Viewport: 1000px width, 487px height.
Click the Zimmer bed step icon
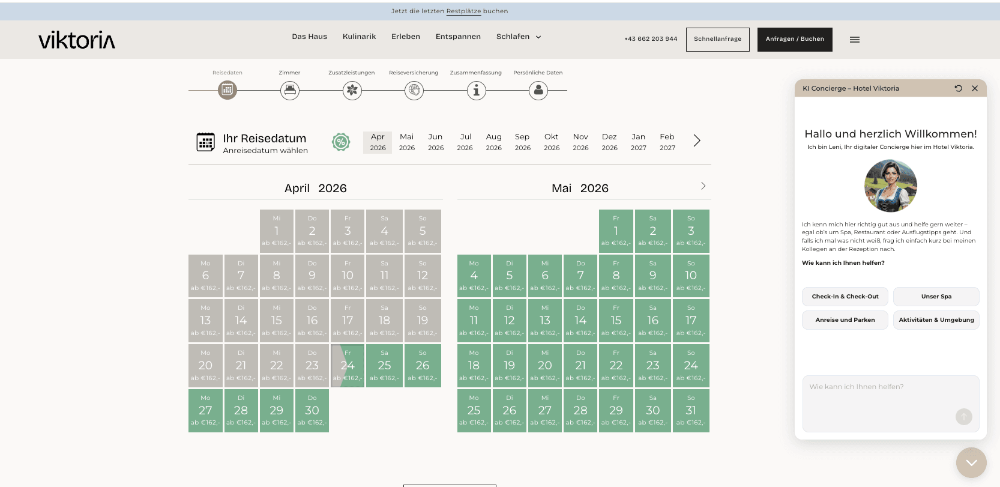290,90
